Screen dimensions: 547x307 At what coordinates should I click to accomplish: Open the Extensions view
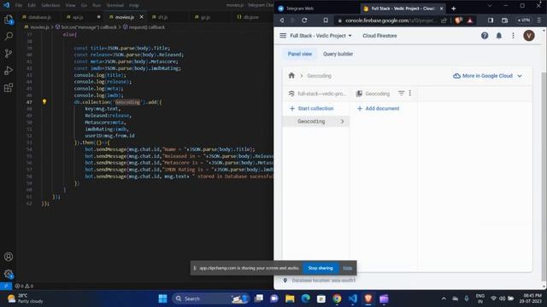[9, 87]
